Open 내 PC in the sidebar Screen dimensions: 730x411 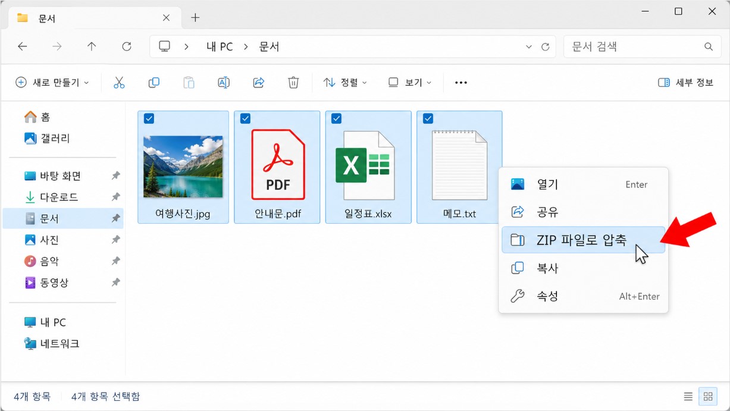pos(62,322)
